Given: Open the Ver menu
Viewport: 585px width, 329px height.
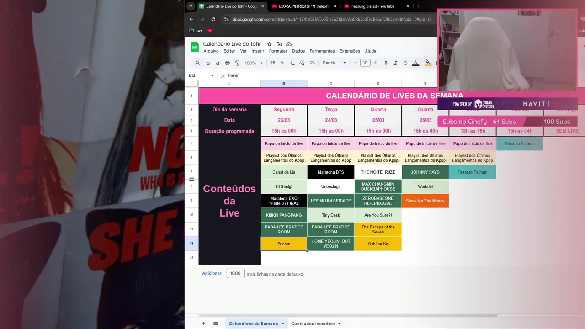Looking at the screenshot, I should [243, 51].
